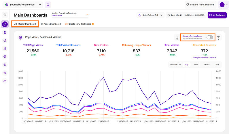Click the dashboard icon in left sidebar
The height and width of the screenshot is (134, 229).
[5, 24]
